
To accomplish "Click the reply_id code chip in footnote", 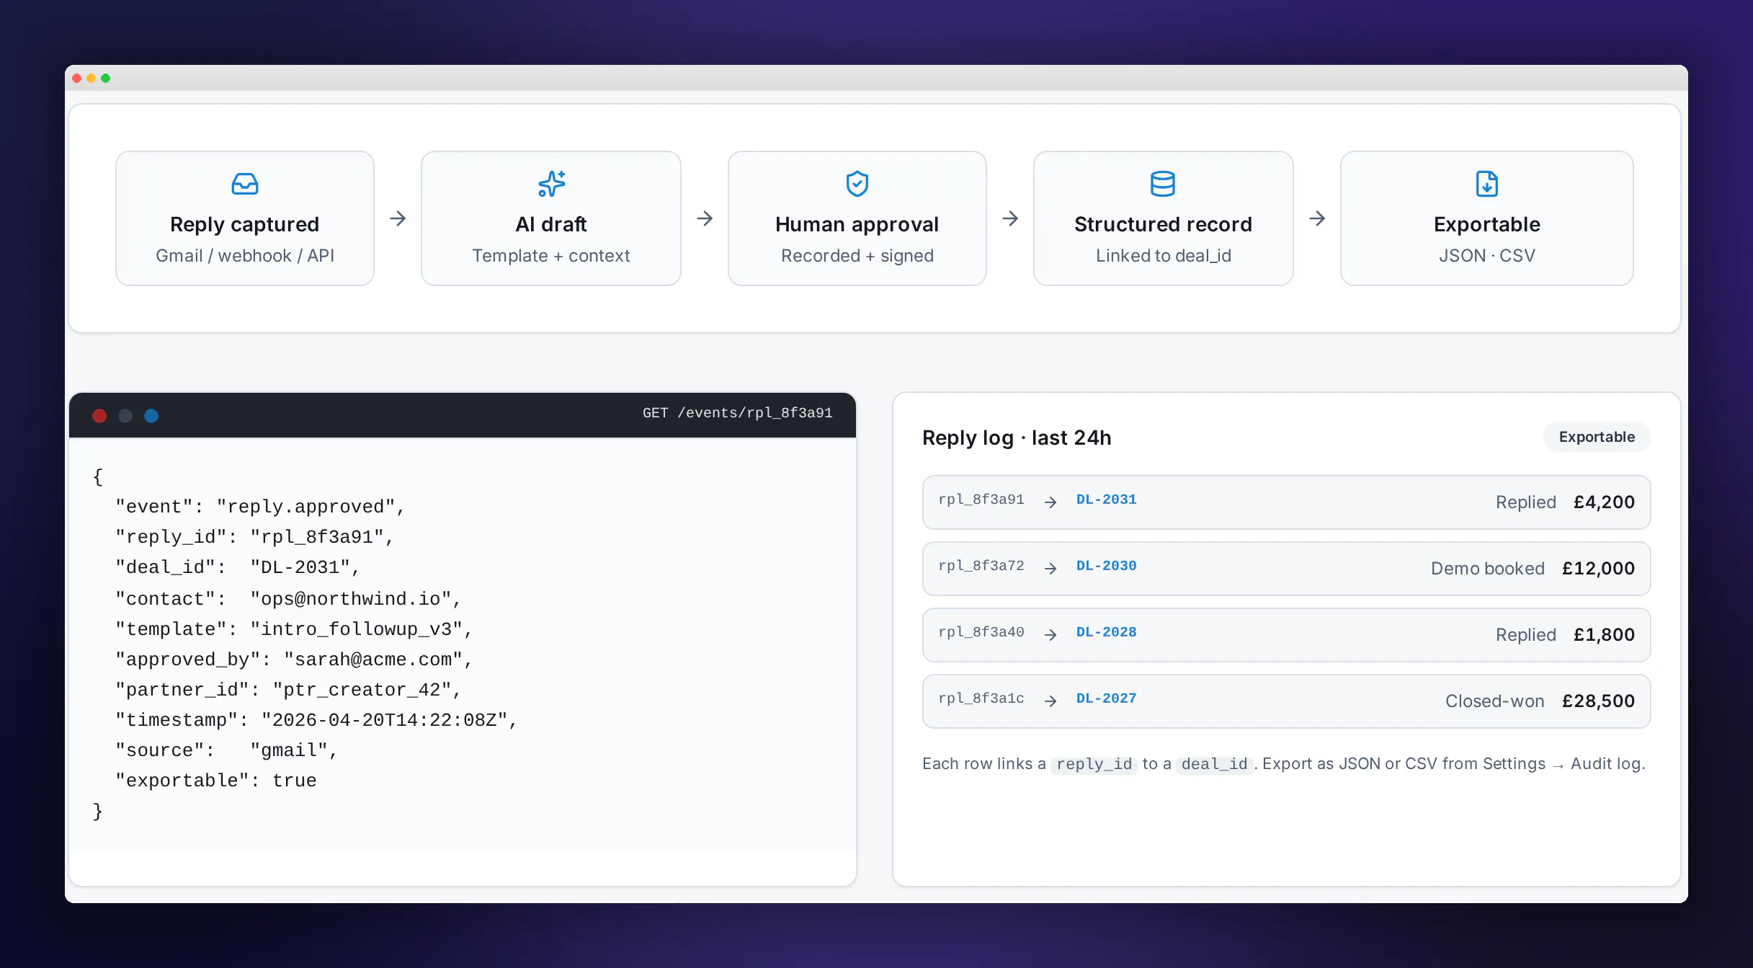I will coord(1094,764).
